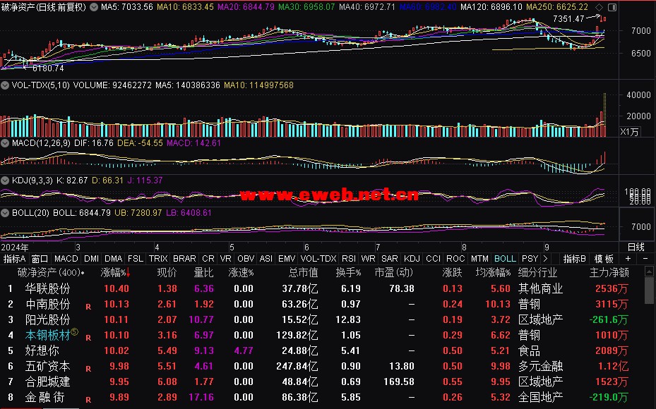Click the 日线 period button
Screen dimensions: 656x409
click(636, 247)
